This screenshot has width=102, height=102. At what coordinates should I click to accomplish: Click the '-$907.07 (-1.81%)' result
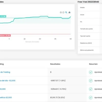click(58, 81)
